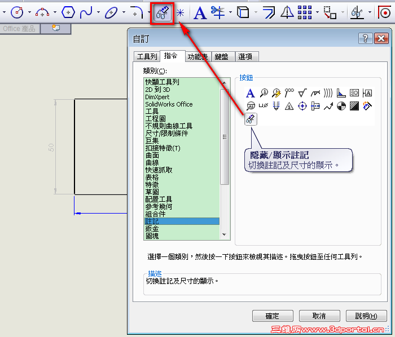Select the Text tool in the sketch toolbar
Viewport: 395px width, 337px height.
pos(200,12)
